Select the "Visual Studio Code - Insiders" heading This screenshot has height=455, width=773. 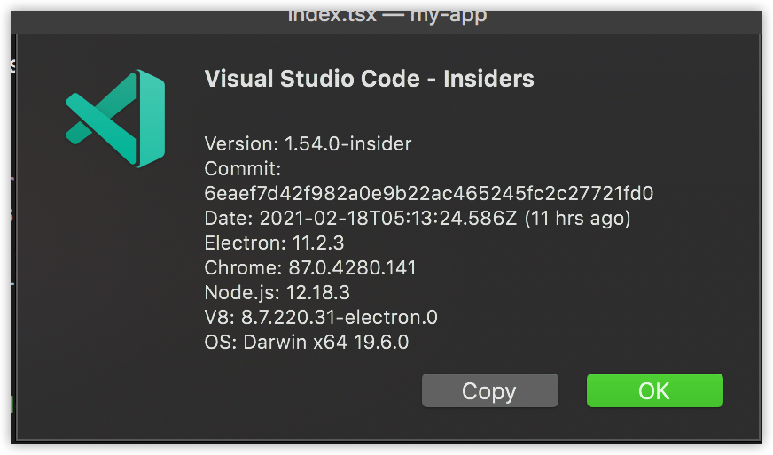[370, 79]
